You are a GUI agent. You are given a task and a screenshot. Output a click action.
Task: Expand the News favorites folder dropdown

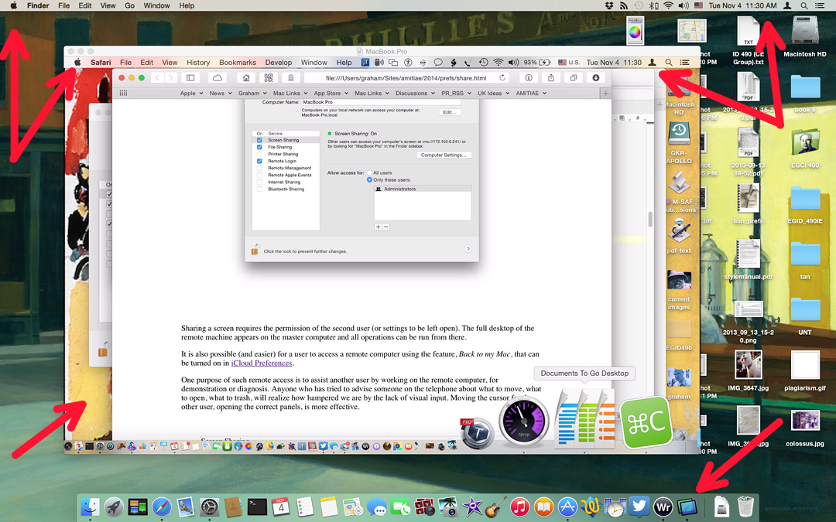[220, 94]
